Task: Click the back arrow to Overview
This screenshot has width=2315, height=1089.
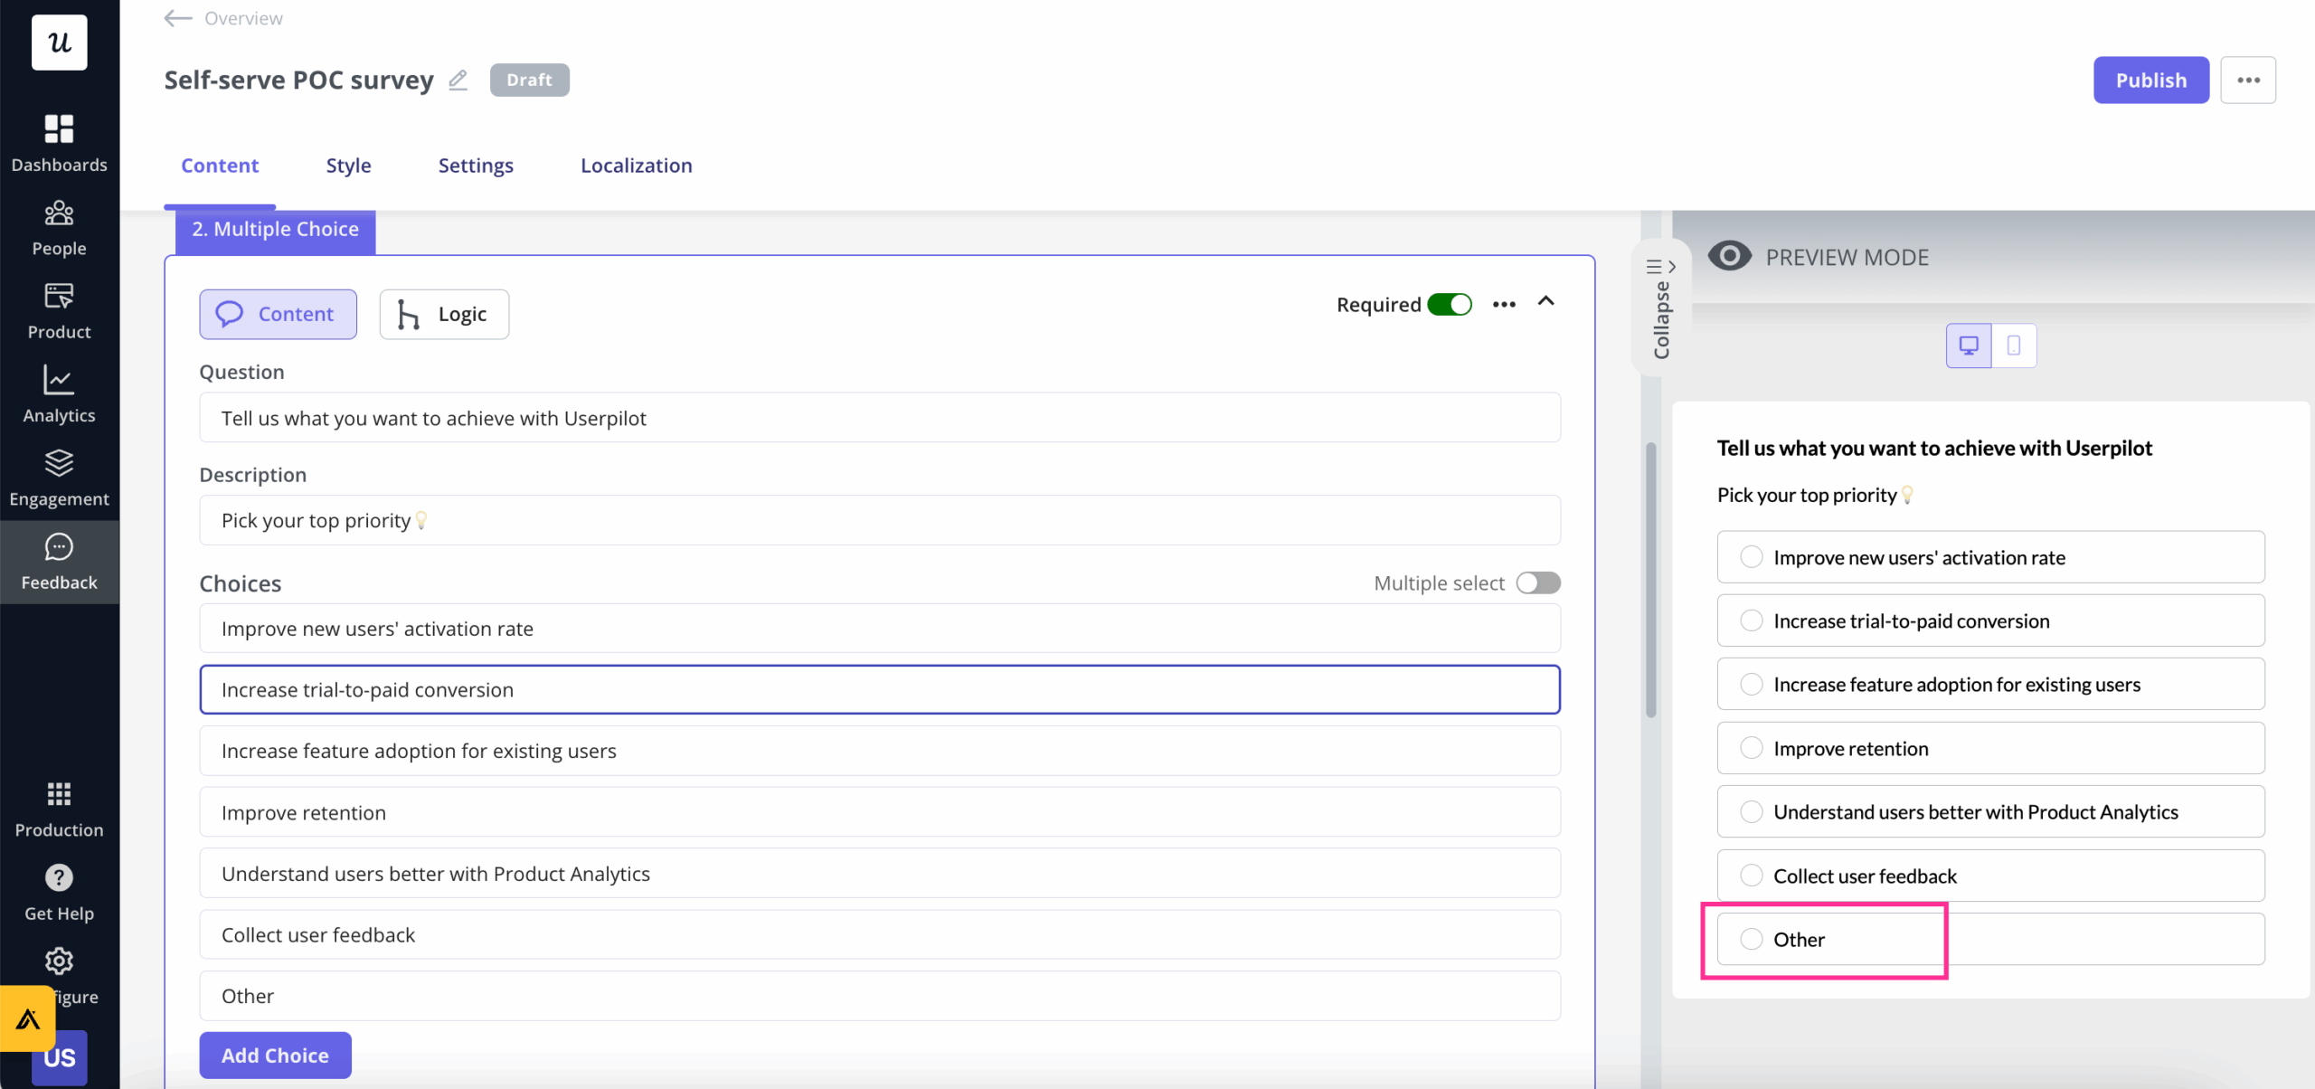Action: point(178,18)
